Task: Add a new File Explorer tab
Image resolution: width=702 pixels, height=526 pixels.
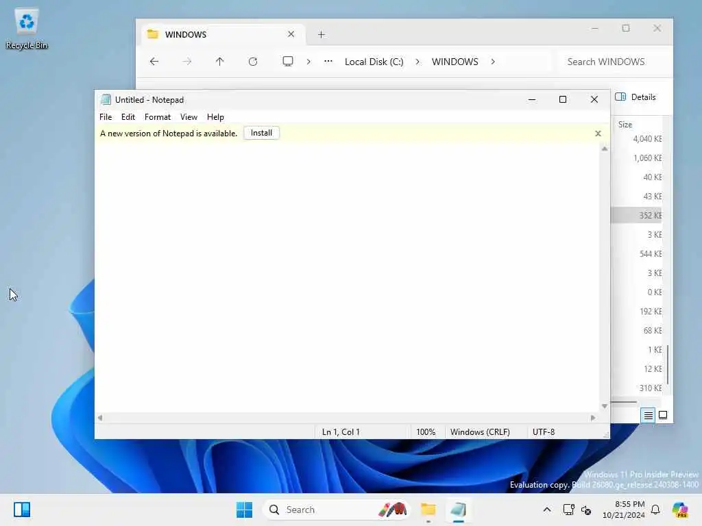Action: tap(321, 34)
